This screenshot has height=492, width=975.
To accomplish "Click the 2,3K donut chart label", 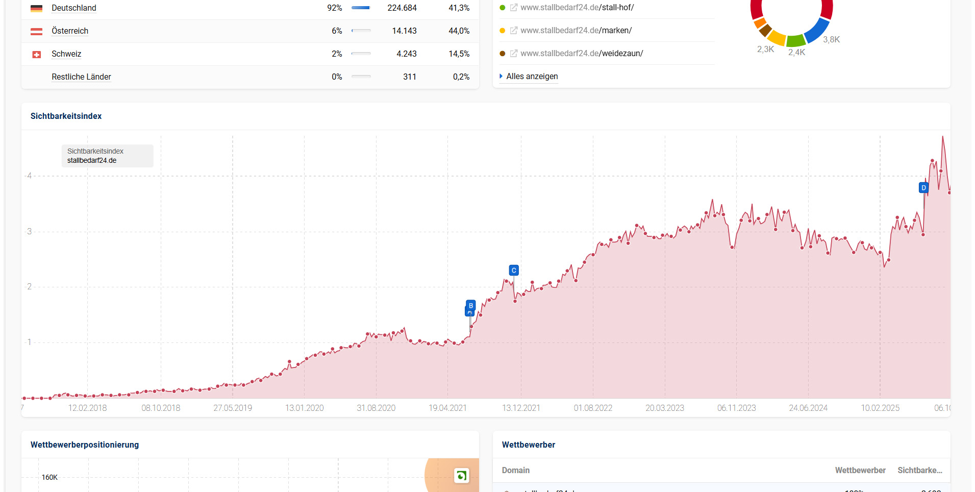I will coord(765,50).
